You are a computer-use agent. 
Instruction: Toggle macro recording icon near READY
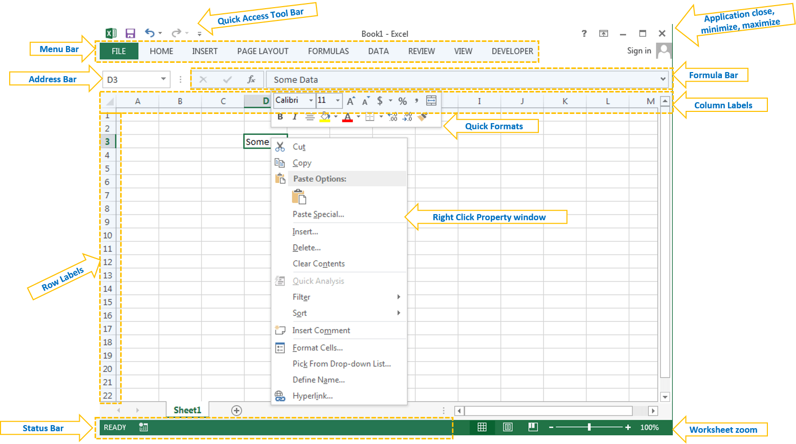(143, 427)
